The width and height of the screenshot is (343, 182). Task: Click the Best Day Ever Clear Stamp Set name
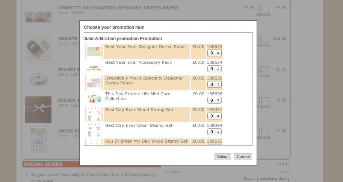[139, 125]
